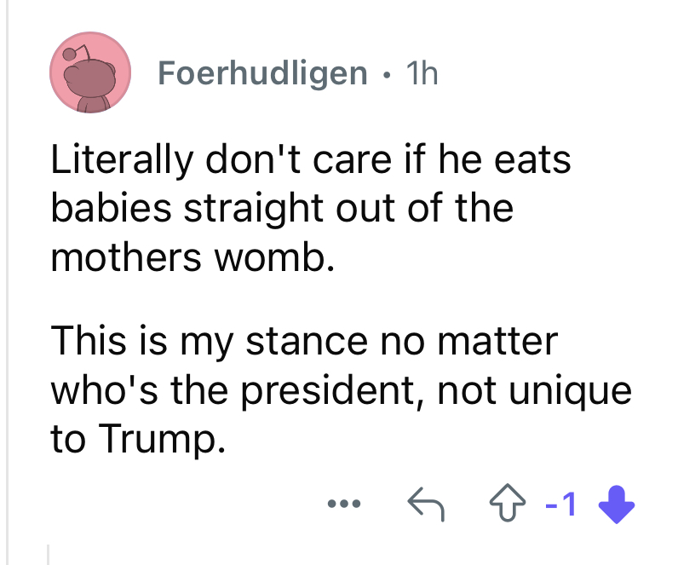This screenshot has width=678, height=565.
Task: Click the dot separator before the timestamp
Action: click(x=388, y=75)
